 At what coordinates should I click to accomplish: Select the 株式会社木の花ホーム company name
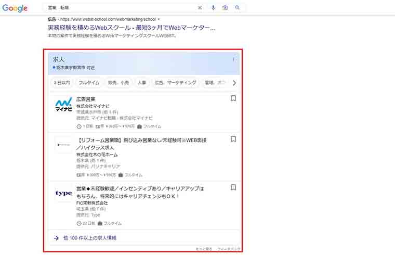97,155
